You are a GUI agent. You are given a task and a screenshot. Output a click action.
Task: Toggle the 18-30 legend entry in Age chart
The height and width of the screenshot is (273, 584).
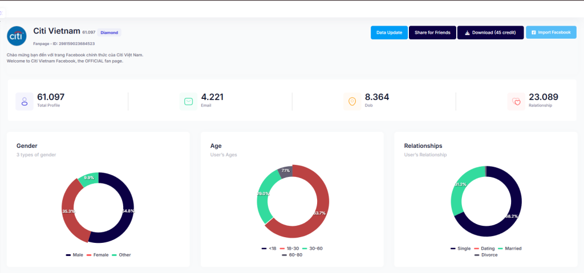click(x=289, y=248)
